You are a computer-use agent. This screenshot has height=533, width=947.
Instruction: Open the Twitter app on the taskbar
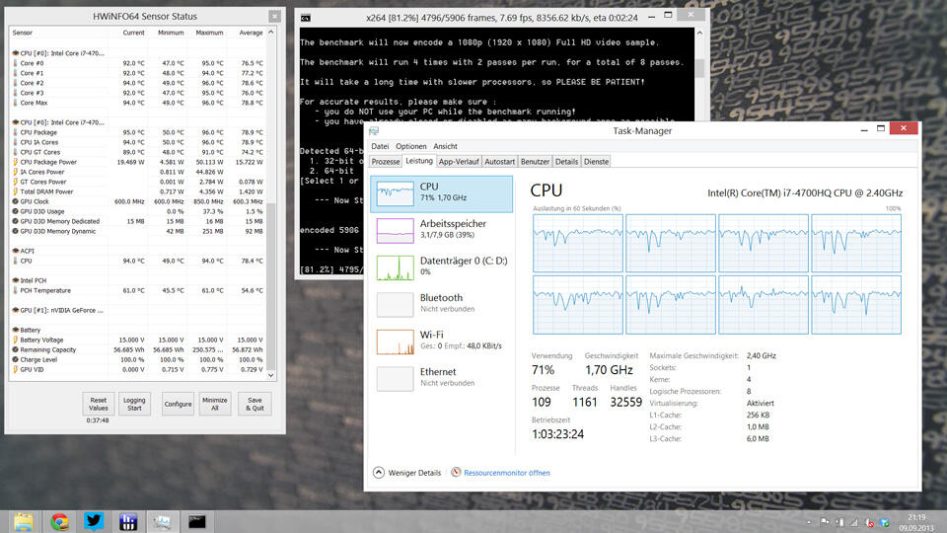tap(94, 521)
